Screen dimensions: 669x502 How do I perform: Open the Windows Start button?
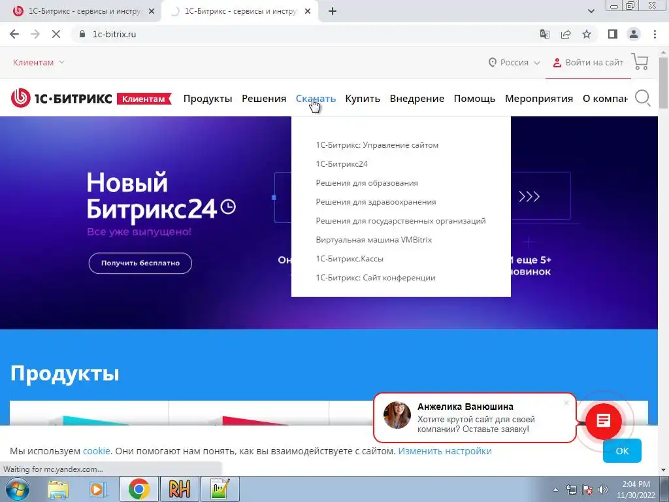17,489
